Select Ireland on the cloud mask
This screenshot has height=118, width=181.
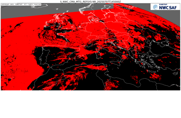coord(50,23)
